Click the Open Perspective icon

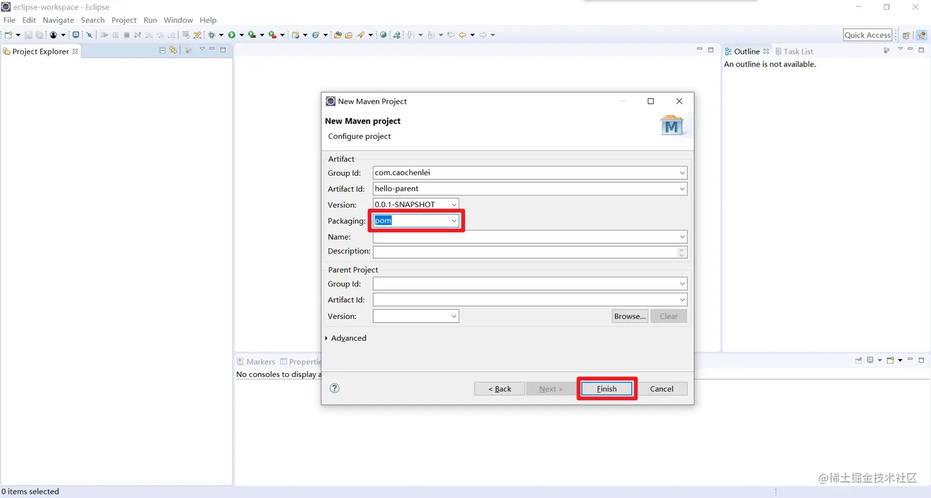[906, 35]
